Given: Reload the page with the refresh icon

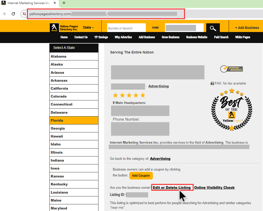Looking at the screenshot, I should click(13, 14).
